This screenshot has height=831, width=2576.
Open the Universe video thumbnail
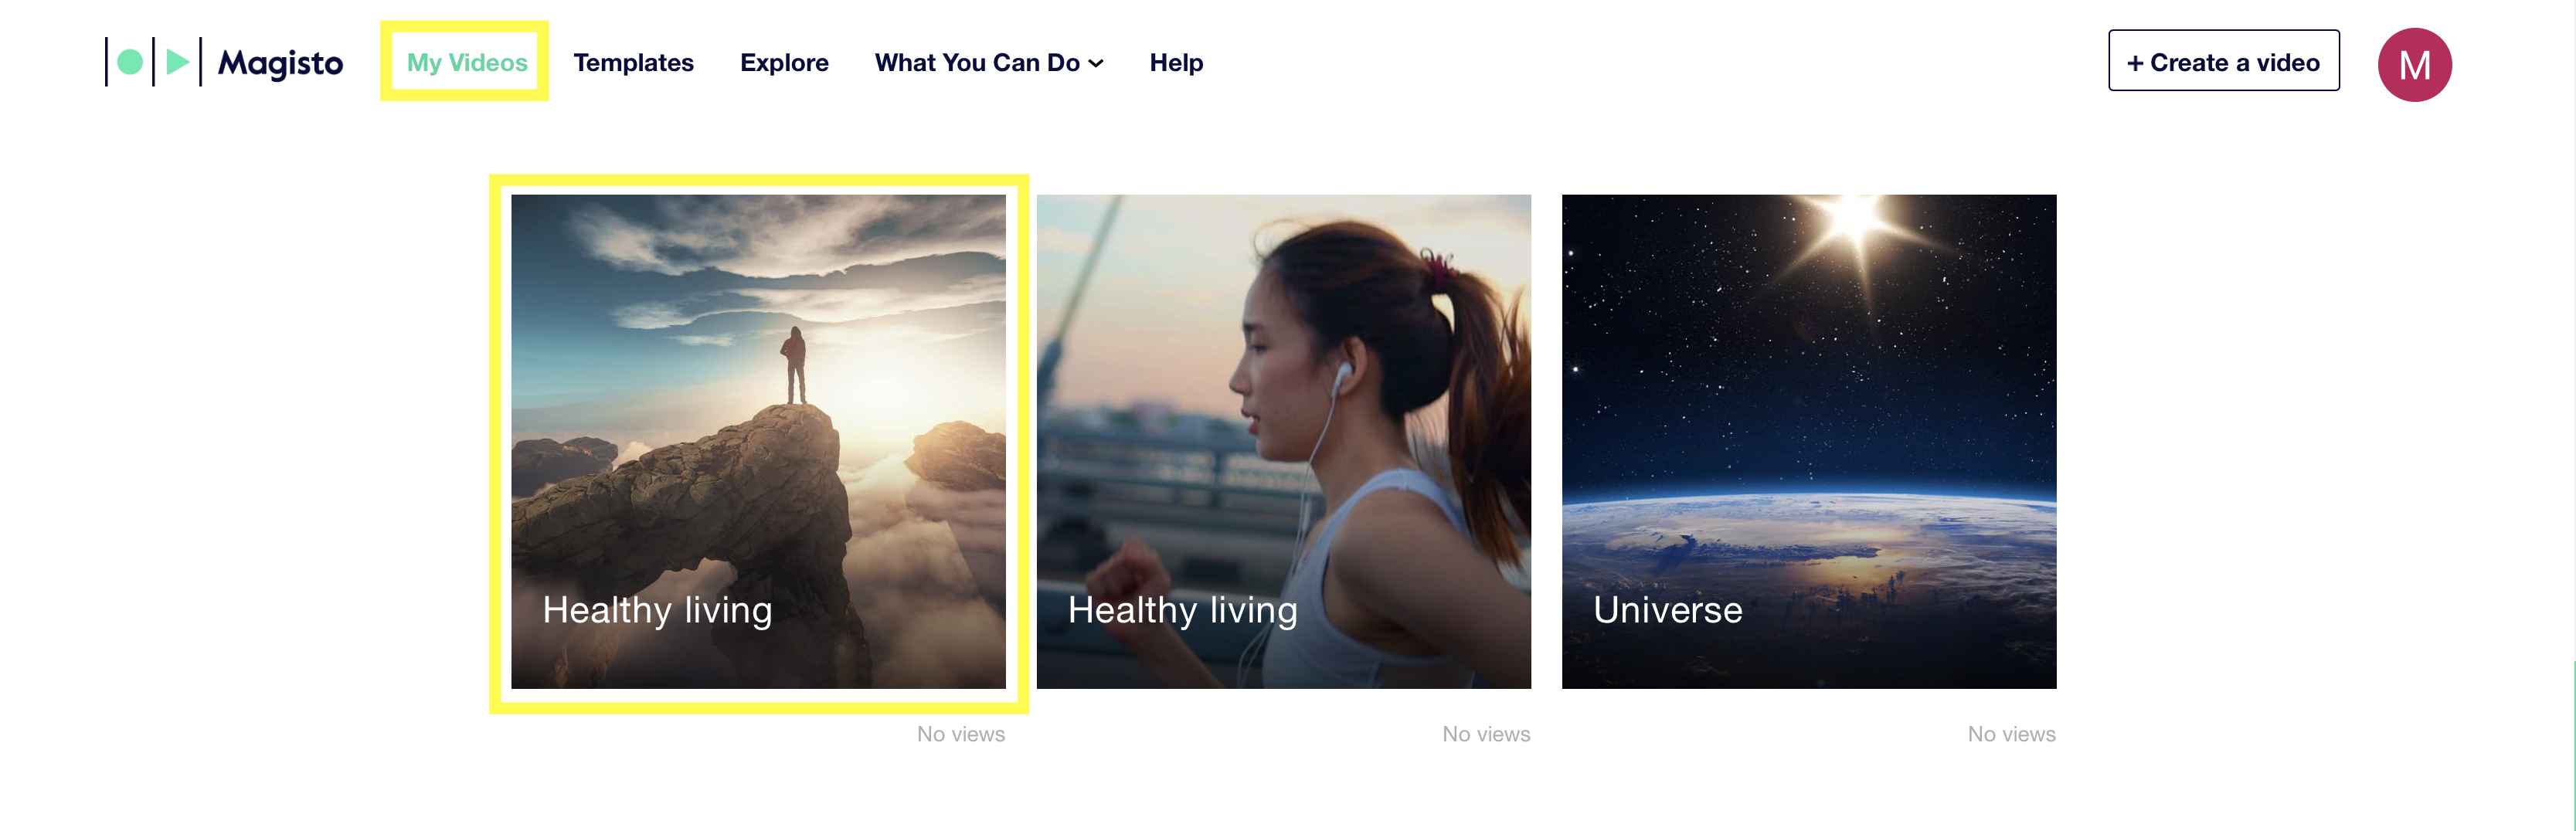click(1808, 441)
